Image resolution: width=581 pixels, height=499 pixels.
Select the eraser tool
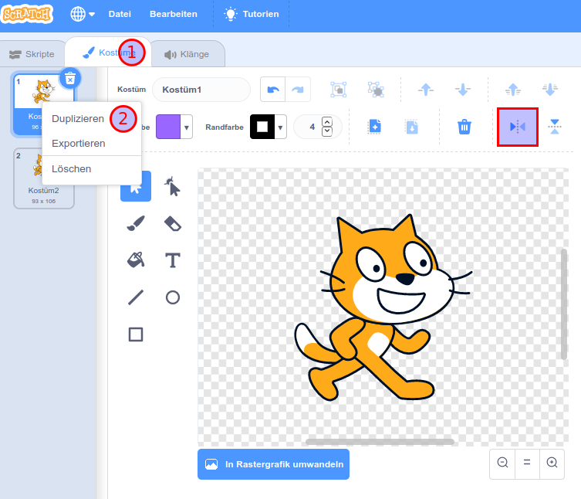click(173, 223)
